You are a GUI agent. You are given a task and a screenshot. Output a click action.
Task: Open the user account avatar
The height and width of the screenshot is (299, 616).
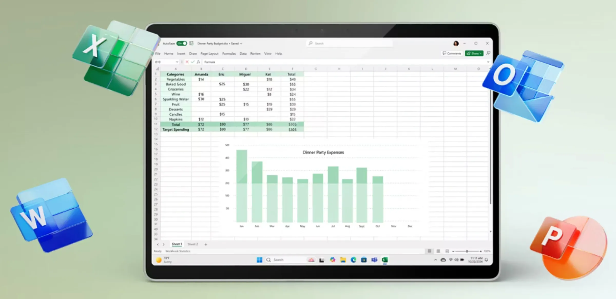pos(456,43)
